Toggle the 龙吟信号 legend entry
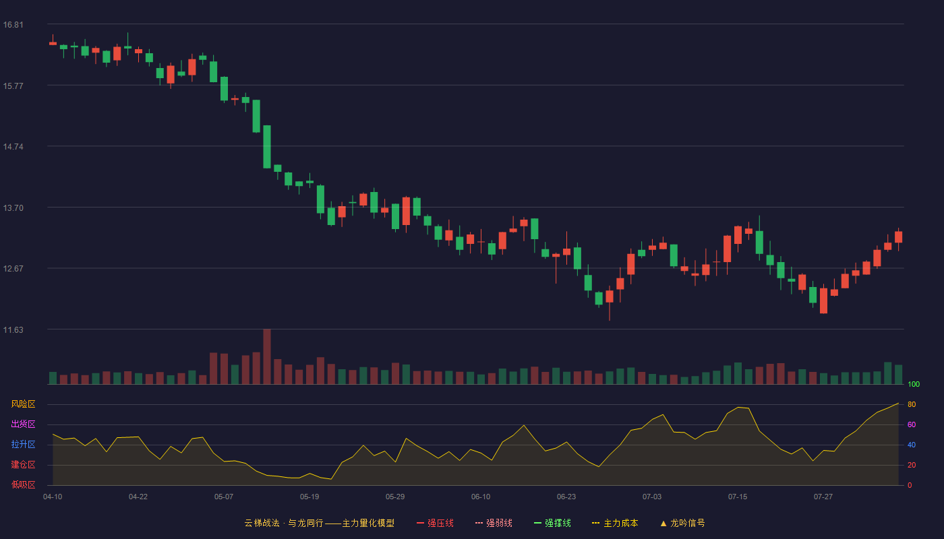 (682, 523)
